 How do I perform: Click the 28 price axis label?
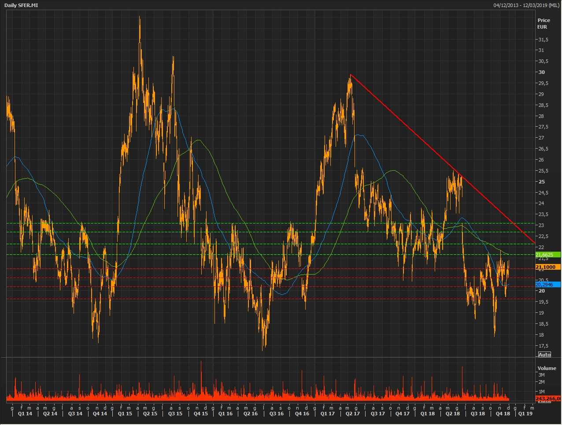click(541, 116)
